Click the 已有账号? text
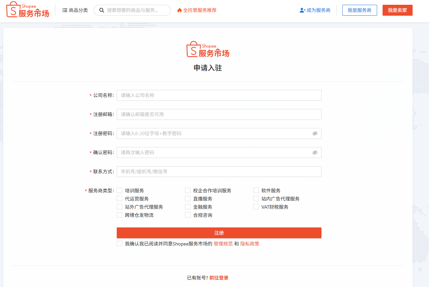The width and height of the screenshot is (429, 287). pyautogui.click(x=198, y=278)
